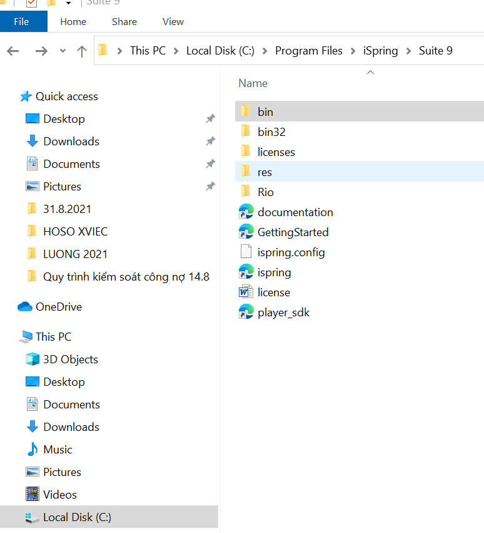Open pinned Downloads under Quick access
484x533 pixels.
pyautogui.click(x=71, y=142)
